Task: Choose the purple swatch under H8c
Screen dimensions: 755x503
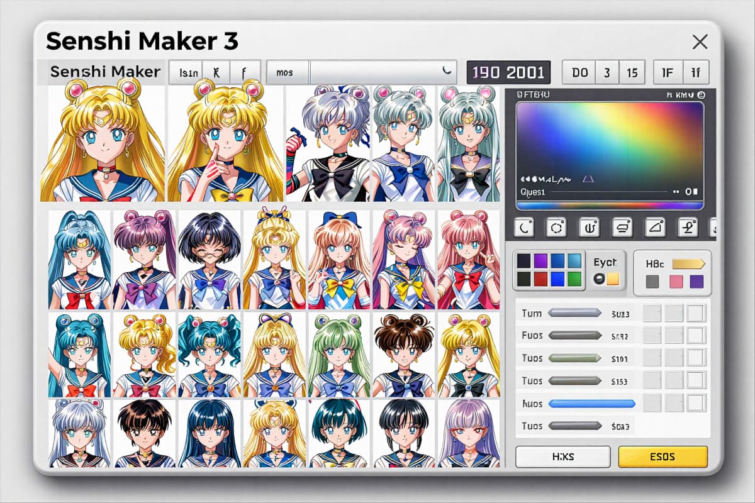Action: [696, 282]
